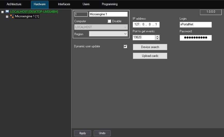Click the Undo button
The height and width of the screenshot is (137, 224).
(x=102, y=133)
